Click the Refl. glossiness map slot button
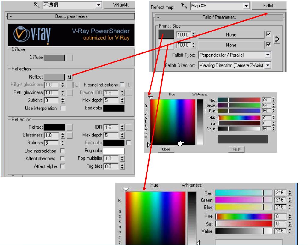 pyautogui.click(x=69, y=93)
